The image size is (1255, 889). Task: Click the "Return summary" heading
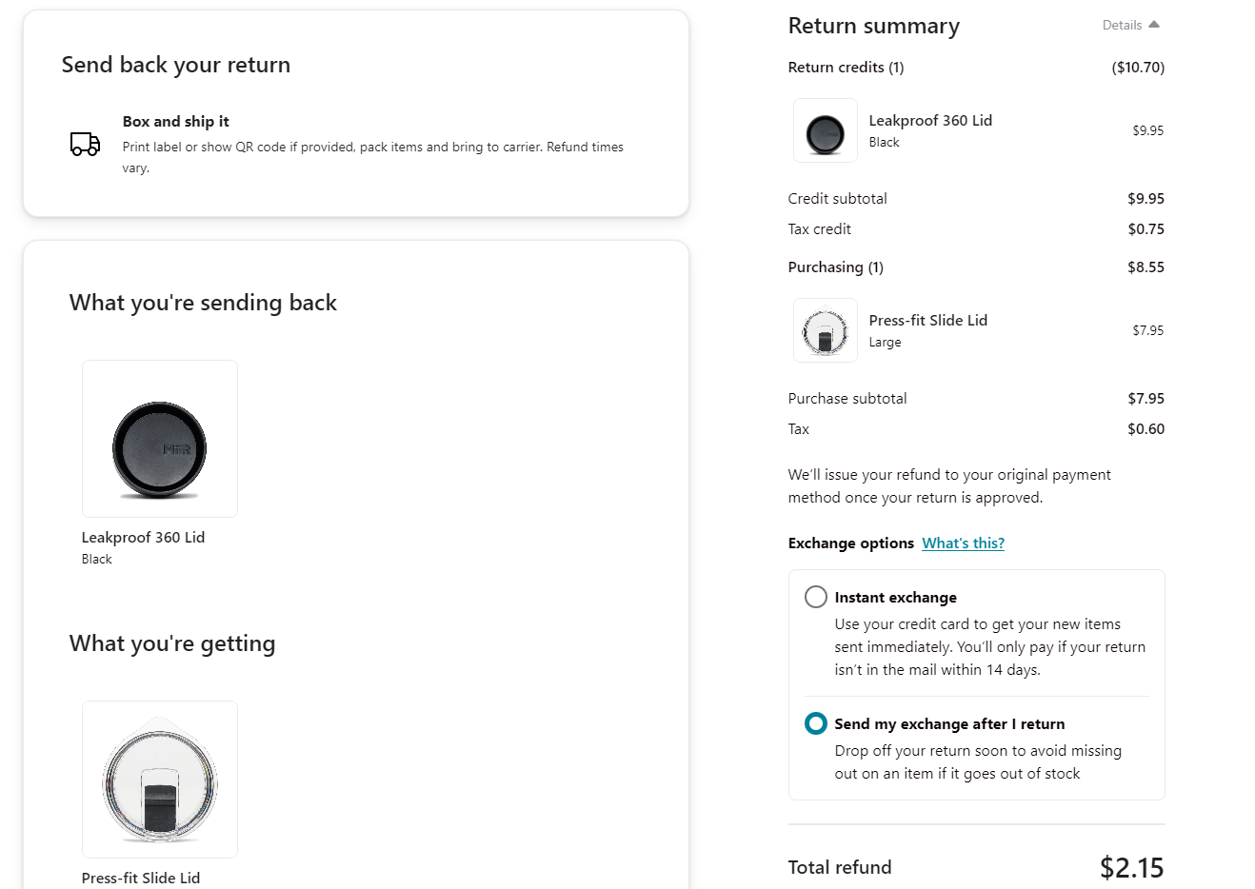(x=873, y=26)
